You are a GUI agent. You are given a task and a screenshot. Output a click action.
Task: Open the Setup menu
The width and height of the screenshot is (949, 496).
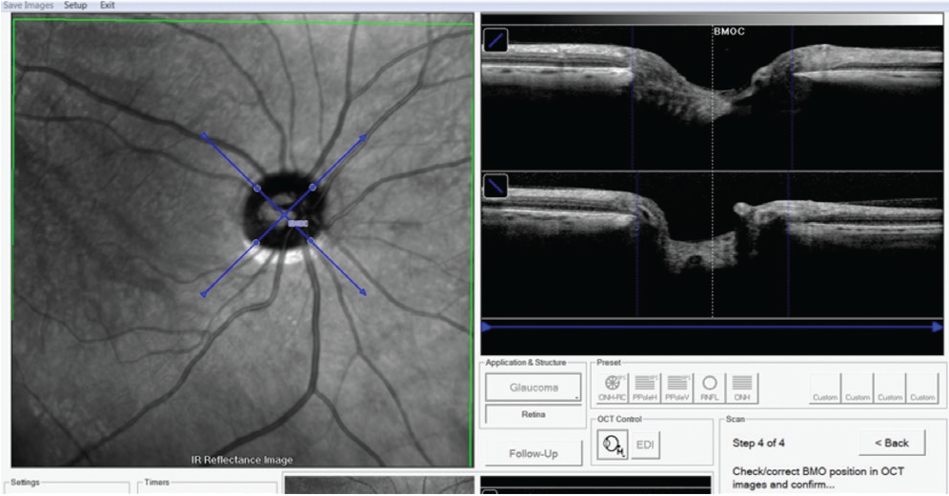[x=75, y=5]
